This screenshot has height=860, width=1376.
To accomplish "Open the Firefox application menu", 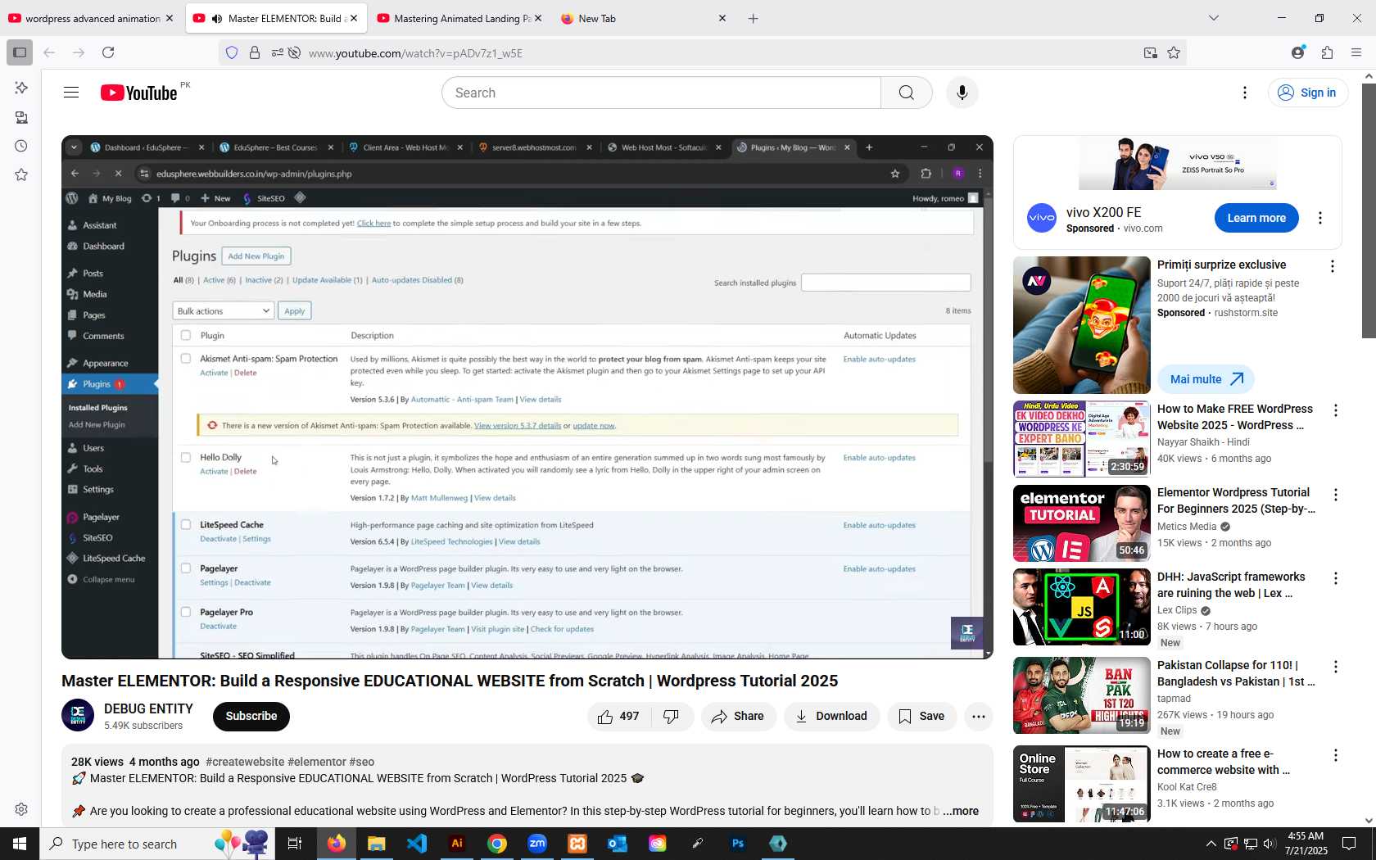I will tap(1356, 52).
